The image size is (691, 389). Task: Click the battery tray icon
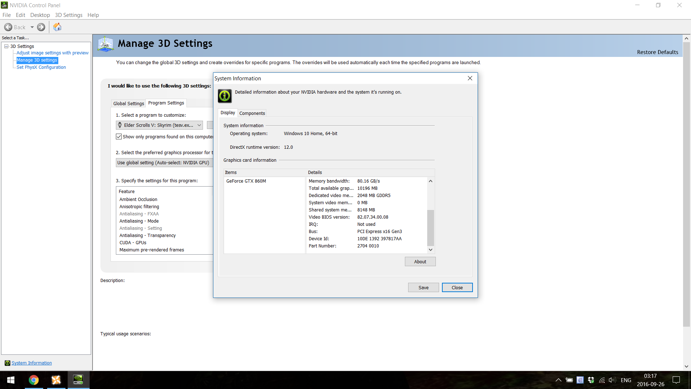tap(569, 380)
